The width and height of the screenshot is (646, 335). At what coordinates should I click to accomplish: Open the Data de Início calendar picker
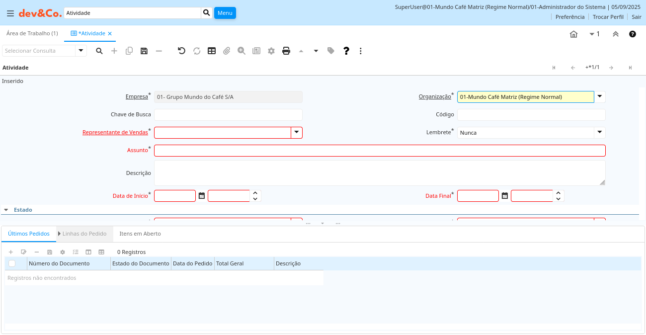pos(202,196)
